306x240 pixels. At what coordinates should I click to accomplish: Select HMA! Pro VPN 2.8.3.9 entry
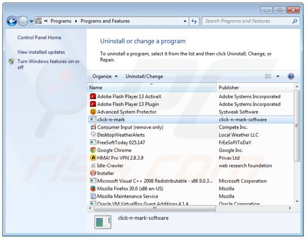pyautogui.click(x=120, y=158)
